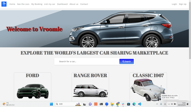Screen dimensions: 191x107
Task: Go to See the cars page
Action: pos(23,4)
